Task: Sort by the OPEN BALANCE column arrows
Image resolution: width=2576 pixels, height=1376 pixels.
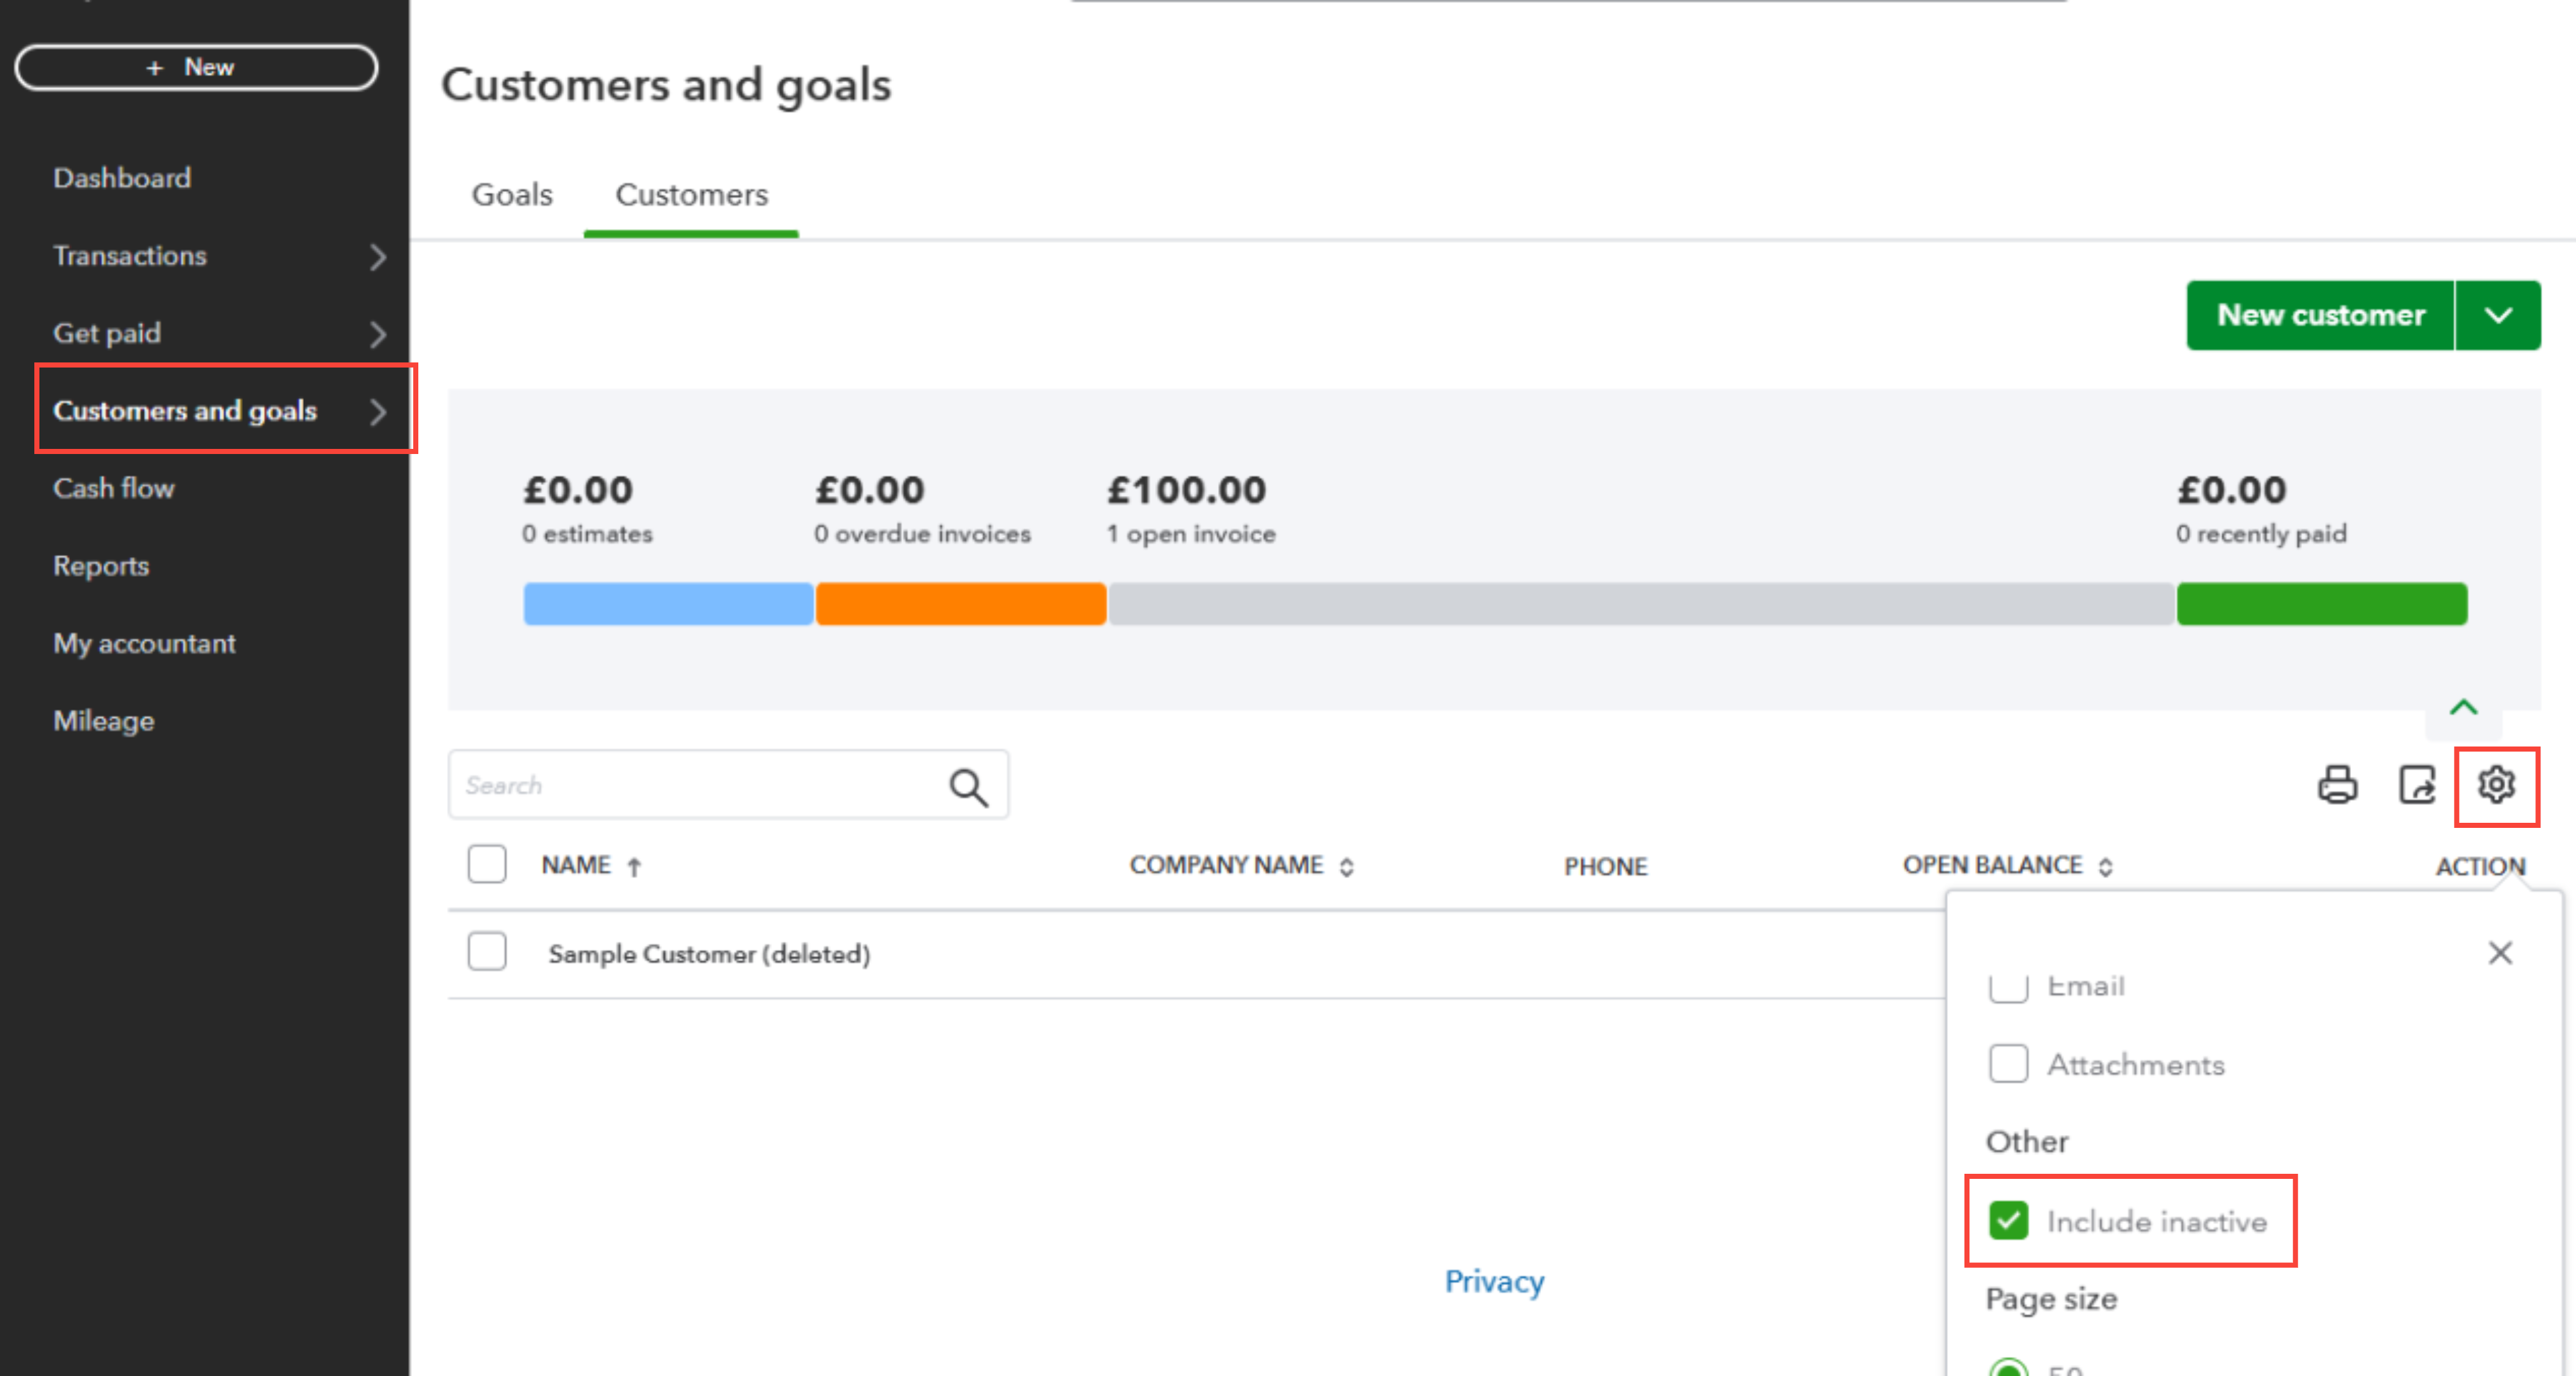Action: (x=2105, y=867)
